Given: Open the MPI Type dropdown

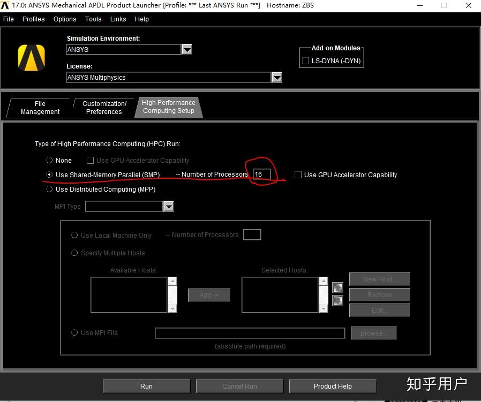Looking at the screenshot, I should point(169,206).
